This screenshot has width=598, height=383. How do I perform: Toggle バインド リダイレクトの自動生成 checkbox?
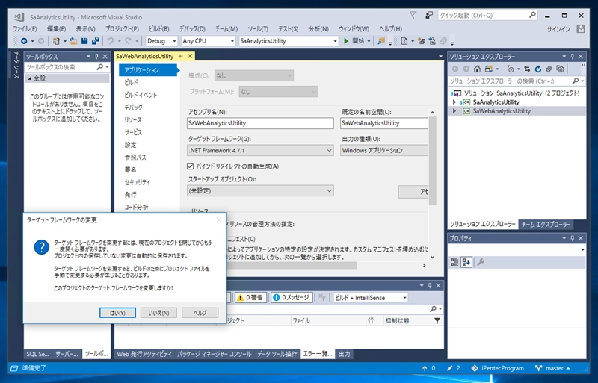191,166
